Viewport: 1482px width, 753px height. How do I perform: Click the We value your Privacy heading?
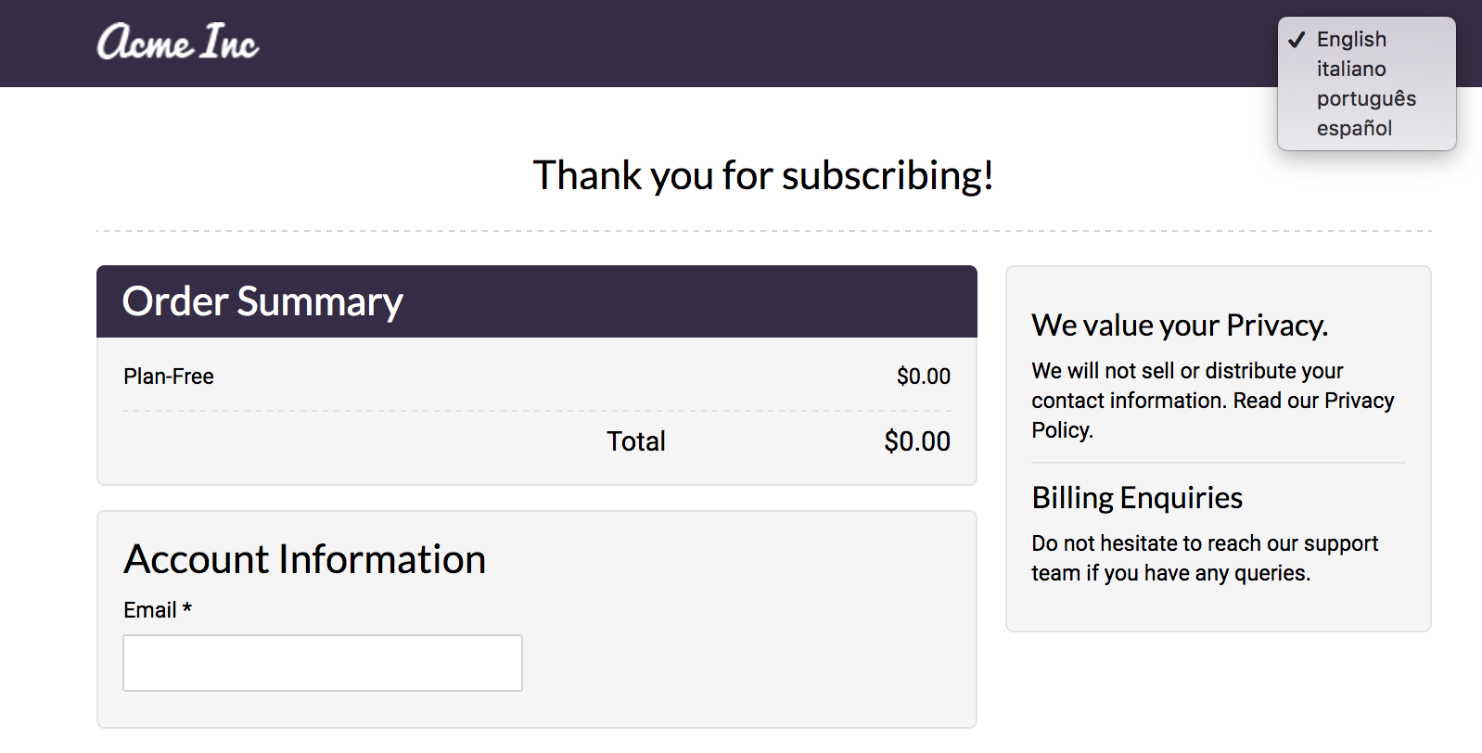[x=1180, y=325]
